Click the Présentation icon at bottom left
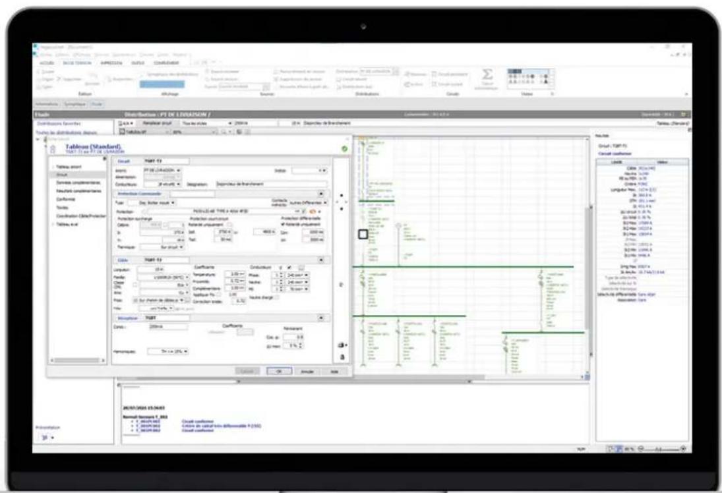The width and height of the screenshot is (722, 493). pyautogui.click(x=45, y=437)
